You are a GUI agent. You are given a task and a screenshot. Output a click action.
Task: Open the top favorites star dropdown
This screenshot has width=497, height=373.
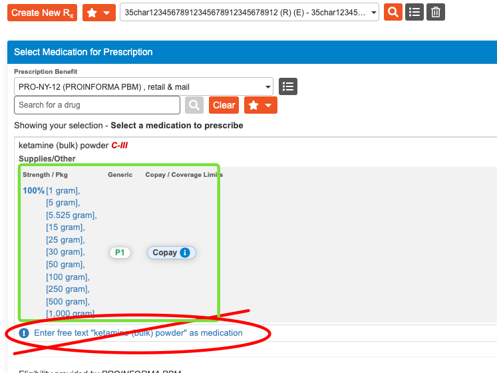[x=99, y=13]
